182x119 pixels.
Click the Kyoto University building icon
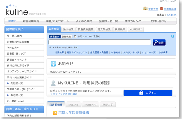[x=145, y=8]
